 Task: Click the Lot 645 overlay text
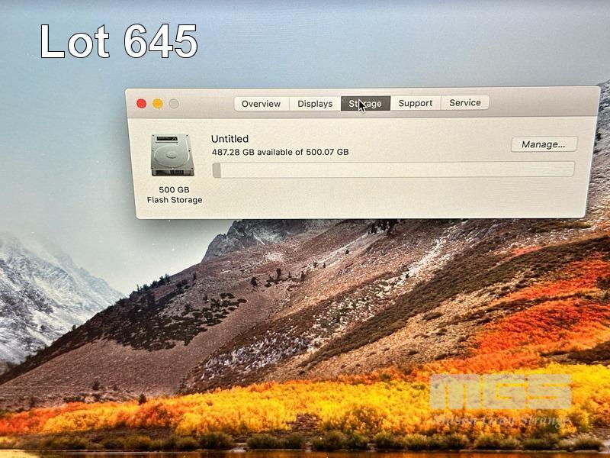pos(118,41)
